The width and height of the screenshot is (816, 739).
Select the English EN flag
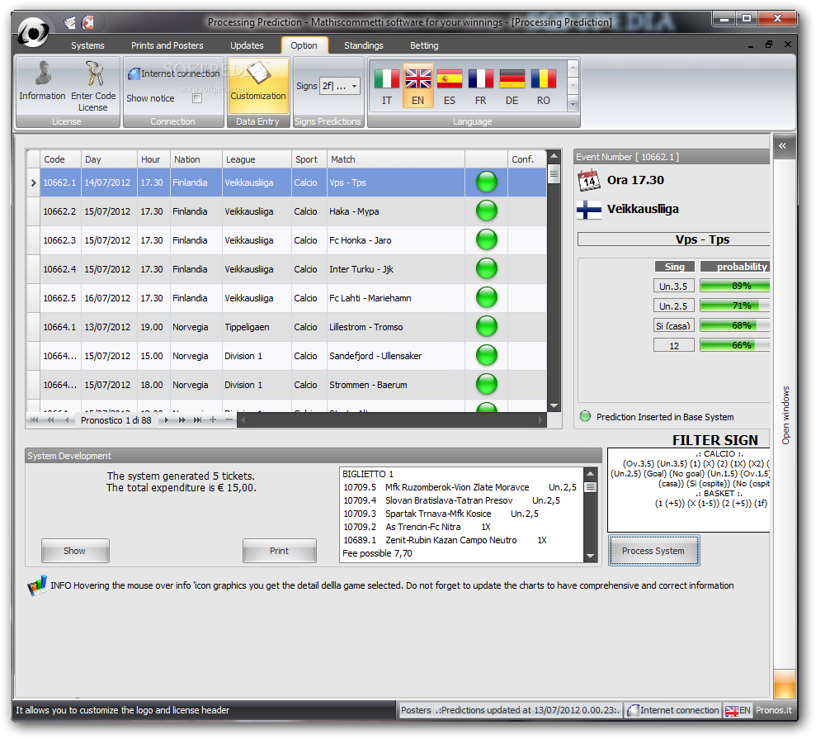417,87
